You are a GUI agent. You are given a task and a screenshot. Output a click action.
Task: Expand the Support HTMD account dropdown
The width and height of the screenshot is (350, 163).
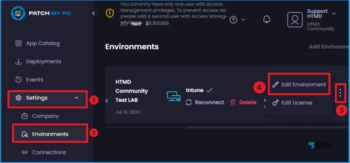(x=334, y=14)
